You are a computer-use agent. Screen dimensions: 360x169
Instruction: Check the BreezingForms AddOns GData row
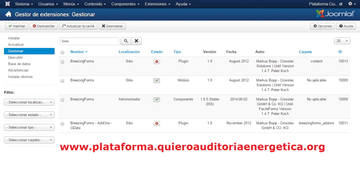coord(63,124)
